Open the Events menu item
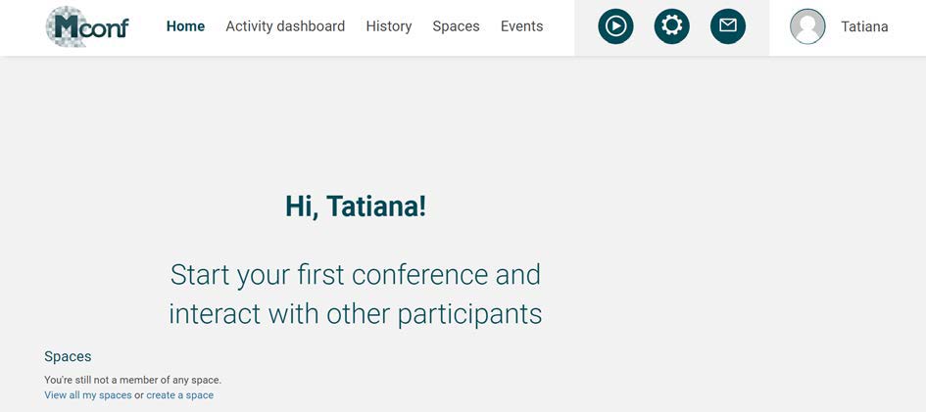The width and height of the screenshot is (926, 412). pos(521,26)
